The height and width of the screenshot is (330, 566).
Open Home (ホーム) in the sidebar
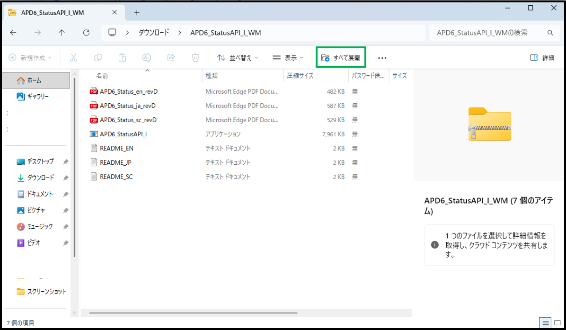(34, 80)
